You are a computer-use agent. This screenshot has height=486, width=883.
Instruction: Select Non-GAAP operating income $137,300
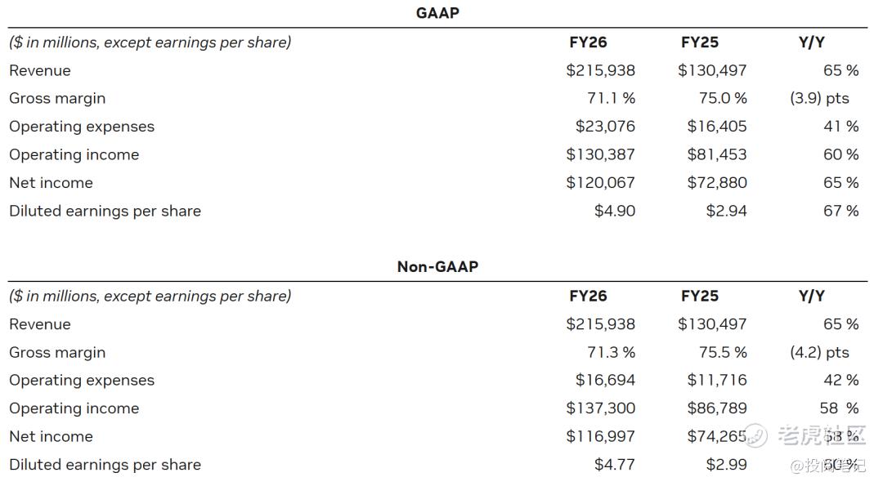click(600, 408)
